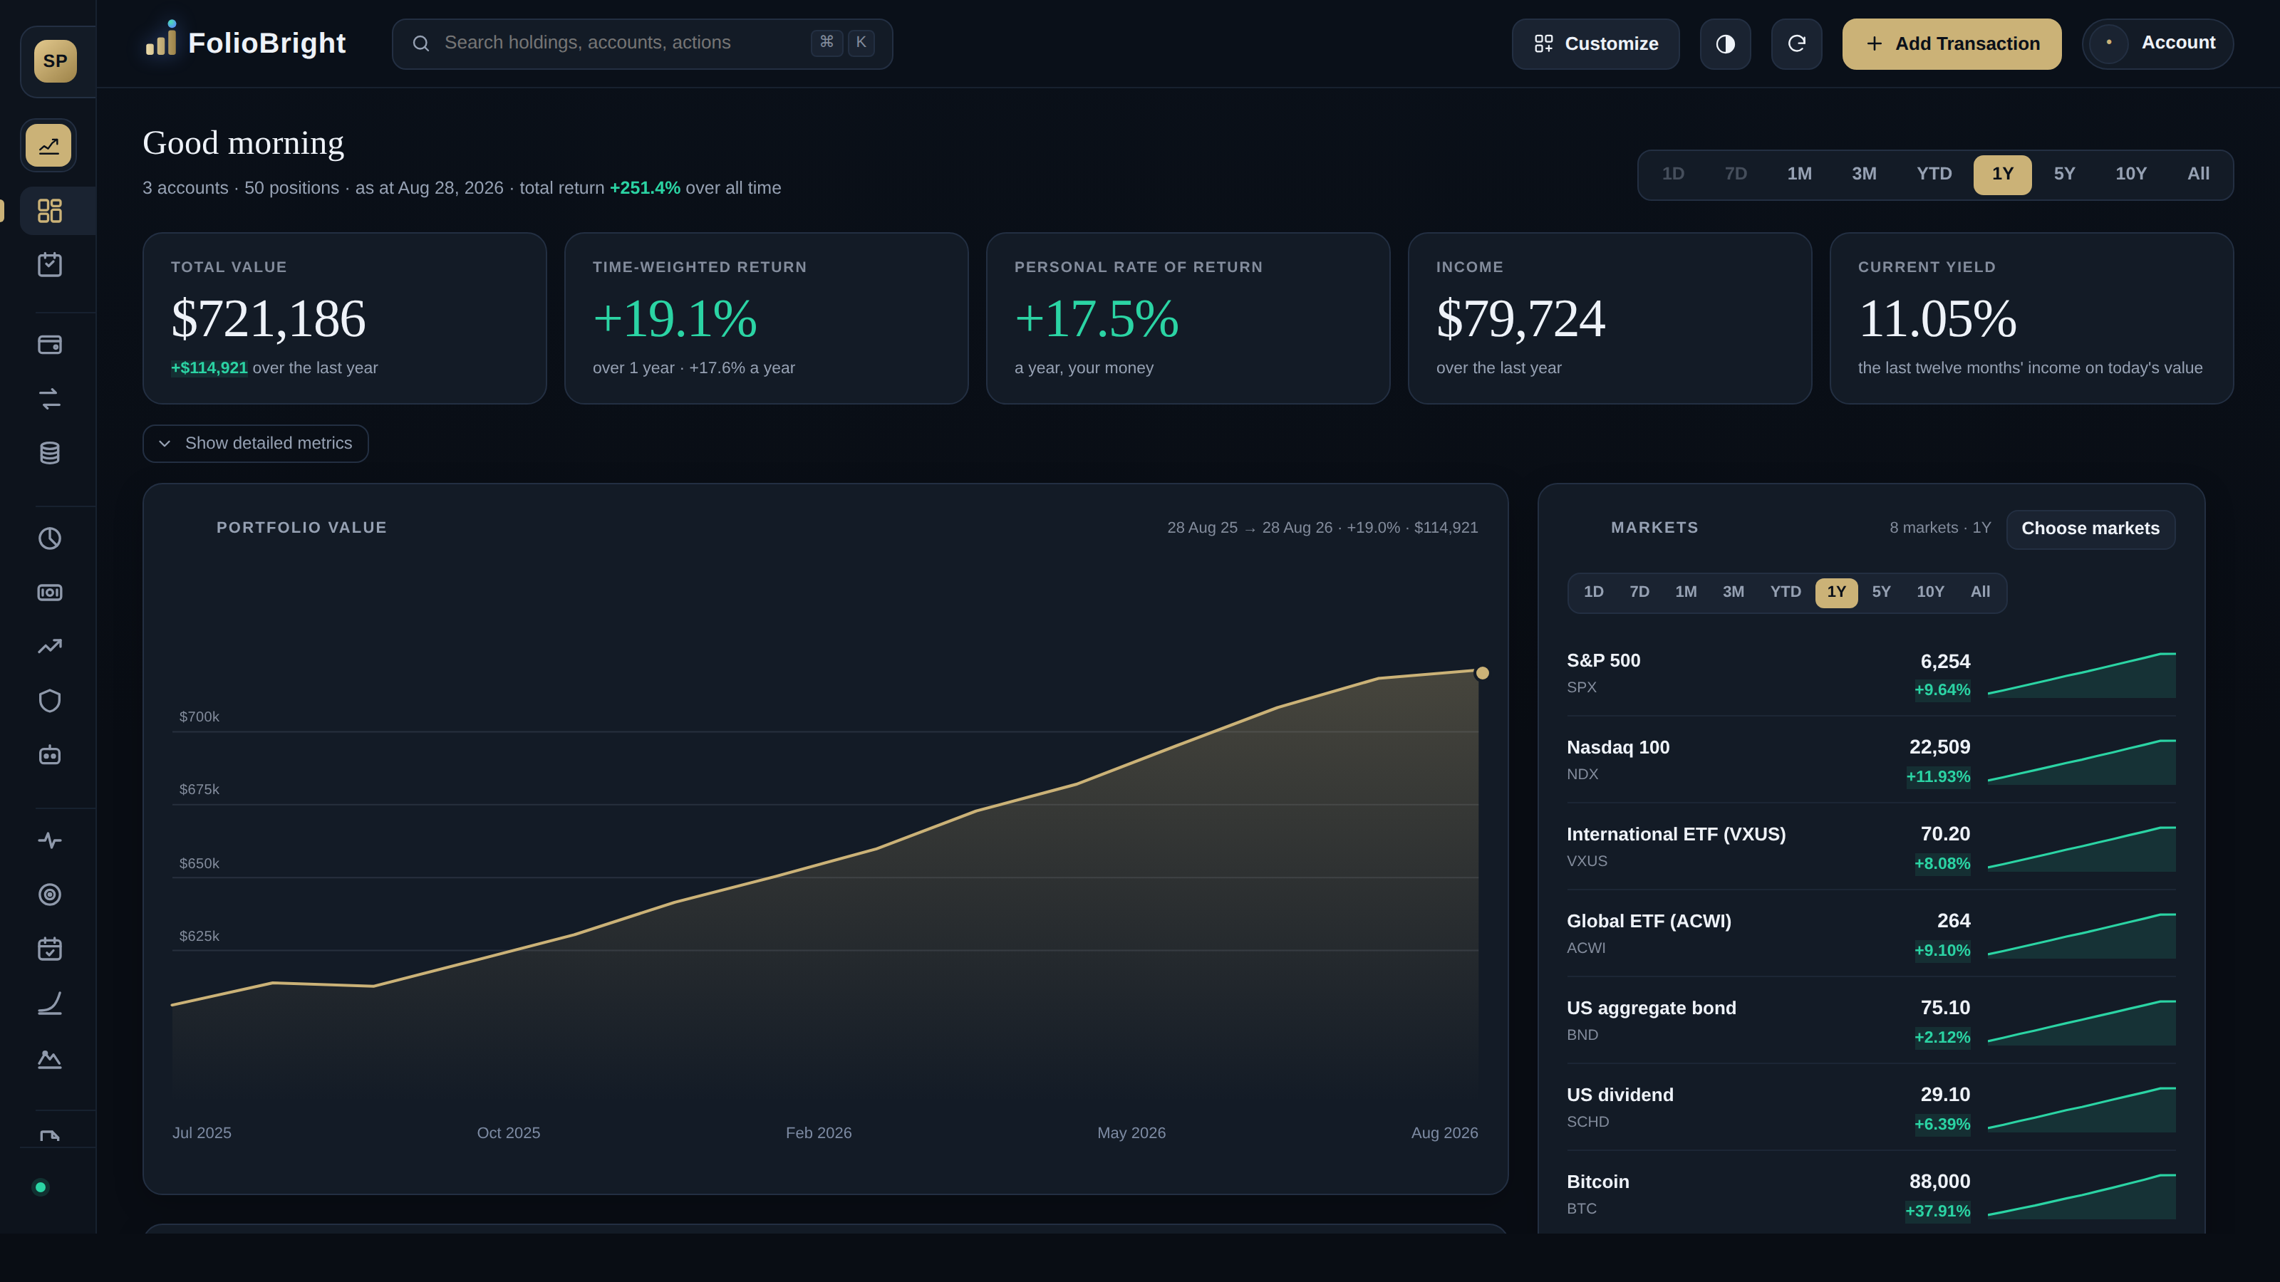
Task: Click the green status dot in sidebar
Action: pos(40,1187)
